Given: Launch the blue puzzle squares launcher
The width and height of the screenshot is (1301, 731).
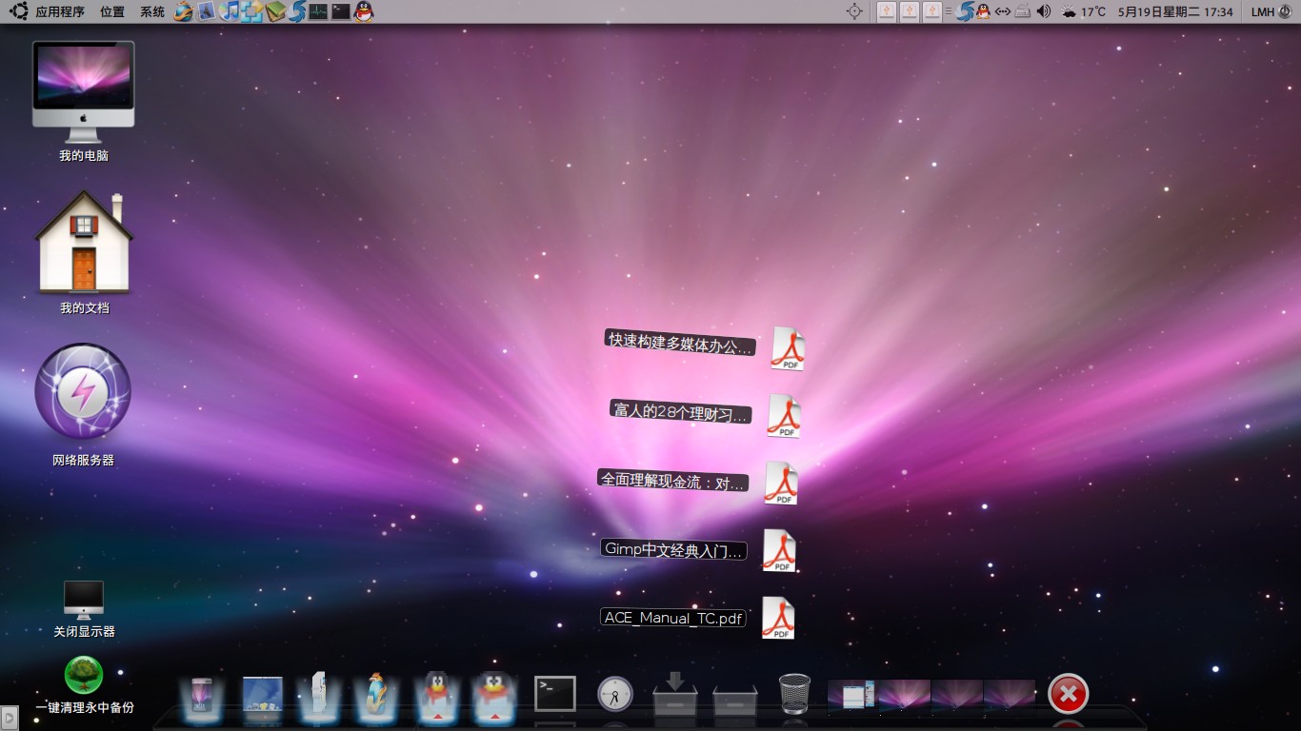Looking at the screenshot, I should point(252,11).
